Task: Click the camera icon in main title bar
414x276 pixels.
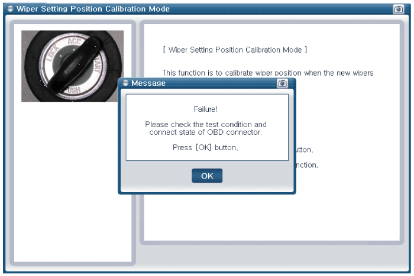Action: point(398,9)
